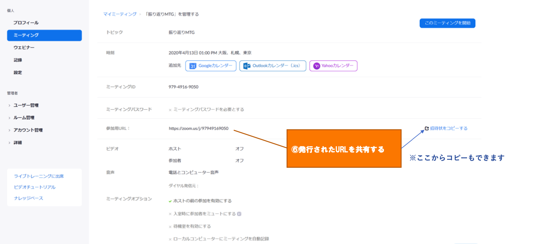
Task: Click the 招待状をコピーする link
Action: point(448,128)
